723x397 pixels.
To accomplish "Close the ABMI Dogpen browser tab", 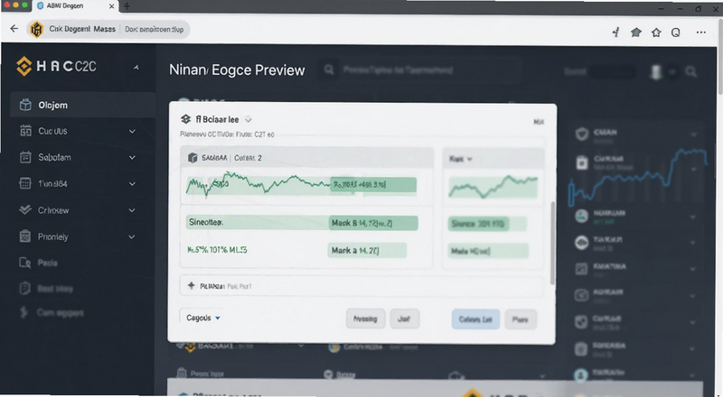I will pyautogui.click(x=111, y=6).
